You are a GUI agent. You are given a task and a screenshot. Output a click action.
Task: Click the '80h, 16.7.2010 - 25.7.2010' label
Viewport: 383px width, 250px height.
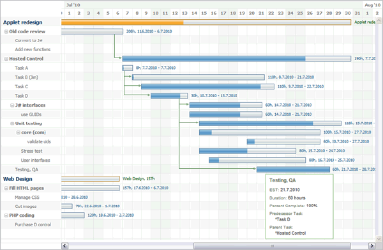click(331, 160)
